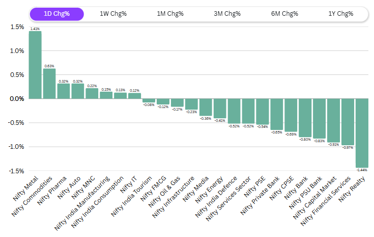Click the Nifty Oil & Gas axis label
This screenshot has height=237, width=374.
[164, 192]
